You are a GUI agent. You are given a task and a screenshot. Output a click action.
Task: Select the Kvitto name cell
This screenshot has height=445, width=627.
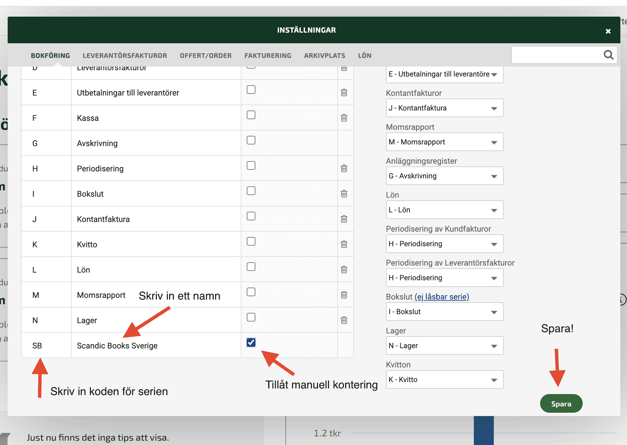coord(156,244)
